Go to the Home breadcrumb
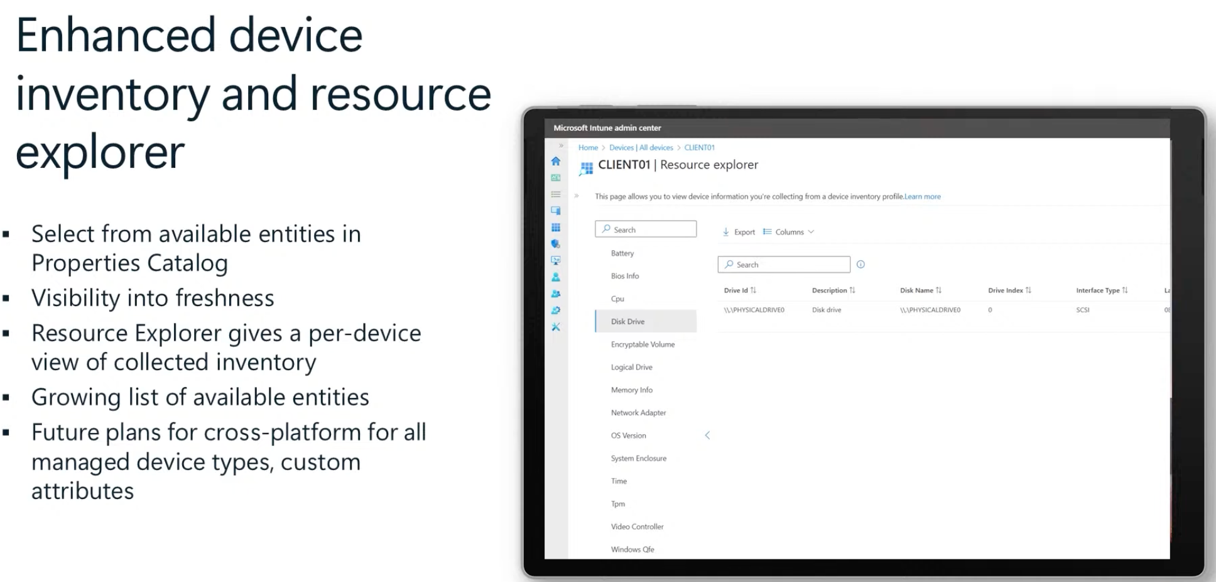 click(x=588, y=148)
